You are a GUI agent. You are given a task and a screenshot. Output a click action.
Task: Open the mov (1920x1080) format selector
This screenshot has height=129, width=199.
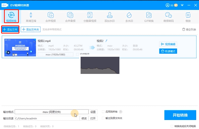[55, 54]
